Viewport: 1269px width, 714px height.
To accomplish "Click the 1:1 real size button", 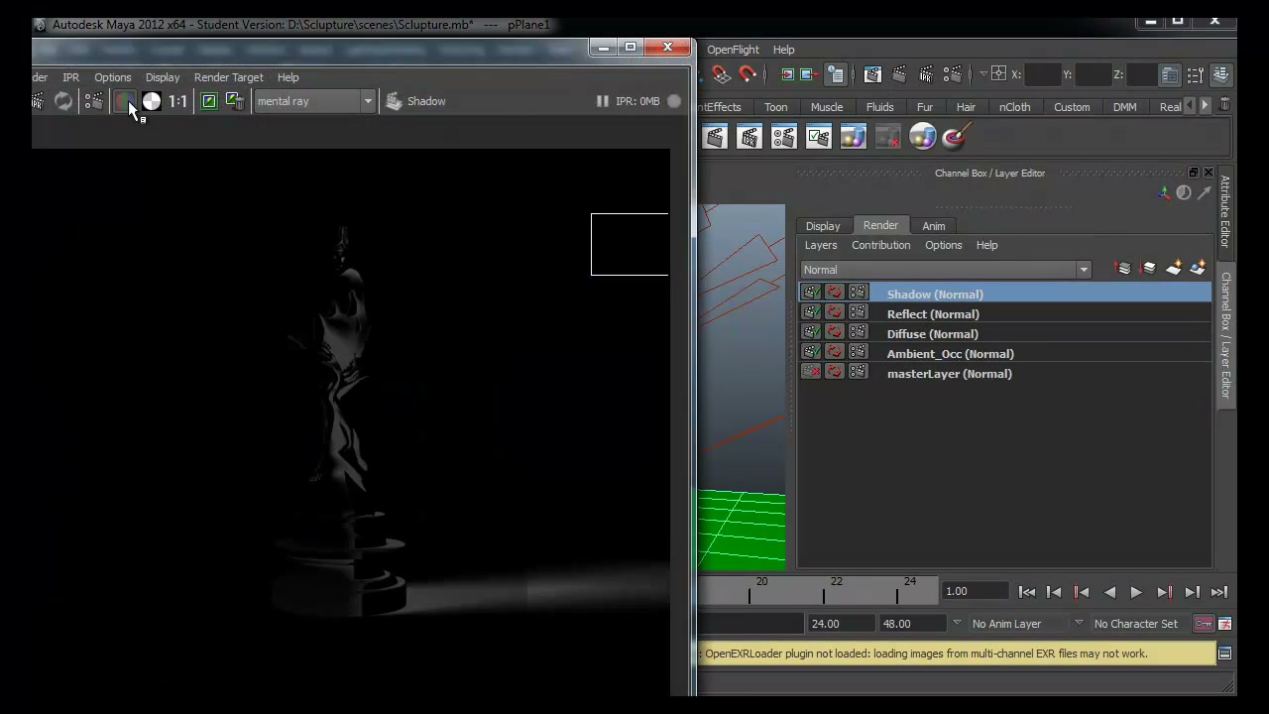I will coord(177,101).
